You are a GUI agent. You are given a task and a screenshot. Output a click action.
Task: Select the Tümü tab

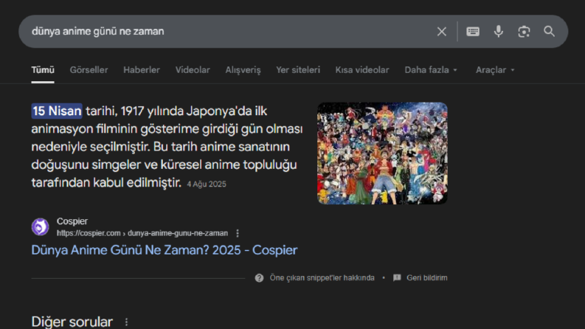(x=43, y=70)
